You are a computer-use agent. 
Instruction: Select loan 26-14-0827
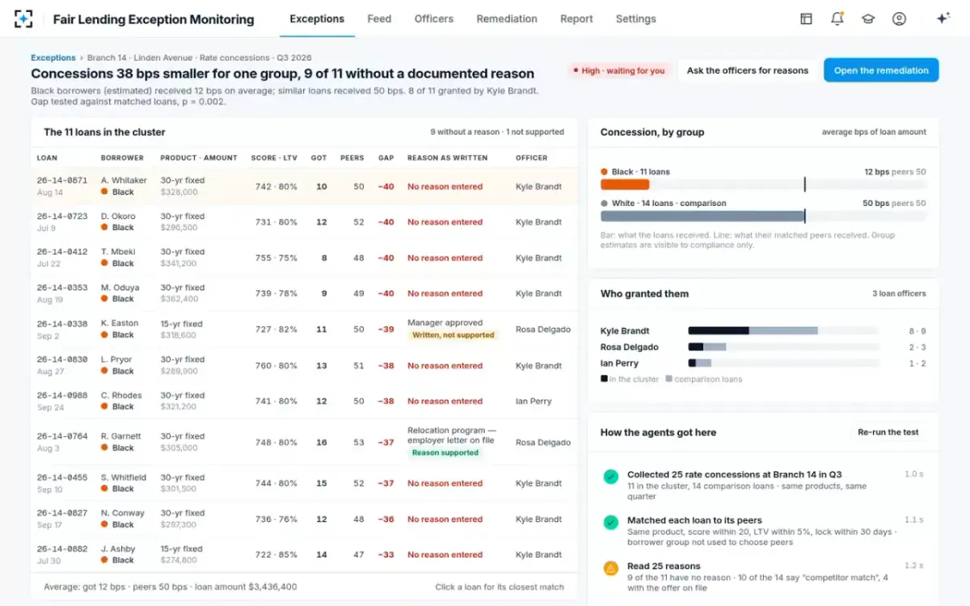(x=304, y=519)
